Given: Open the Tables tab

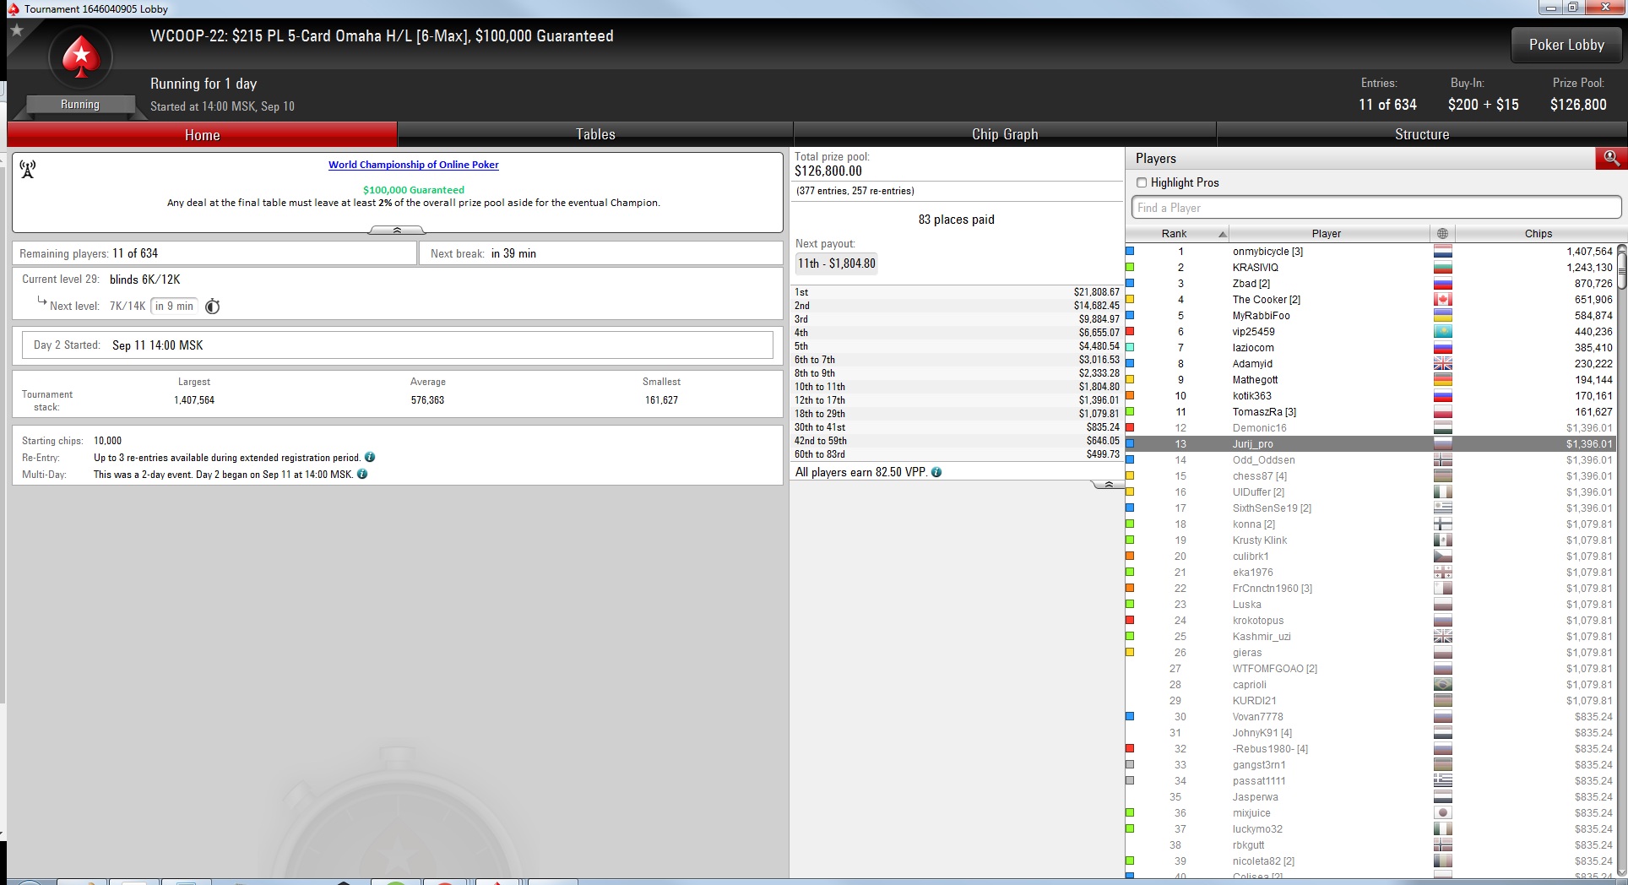Looking at the screenshot, I should tap(595, 134).
